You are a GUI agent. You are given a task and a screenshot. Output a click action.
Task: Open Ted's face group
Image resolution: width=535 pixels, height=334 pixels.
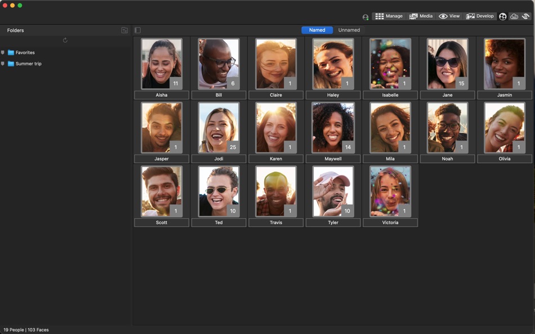coord(219,191)
